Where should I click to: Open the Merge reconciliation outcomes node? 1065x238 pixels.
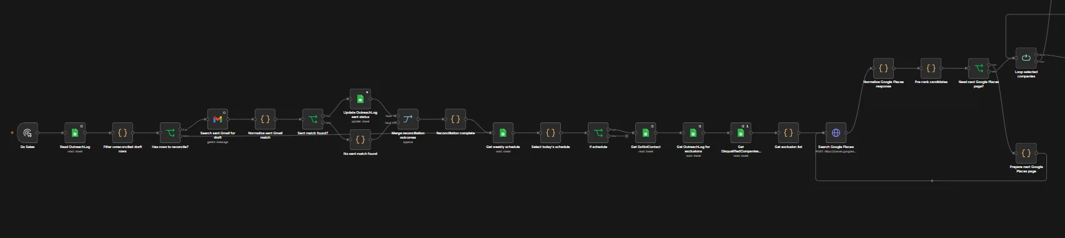[x=408, y=119]
